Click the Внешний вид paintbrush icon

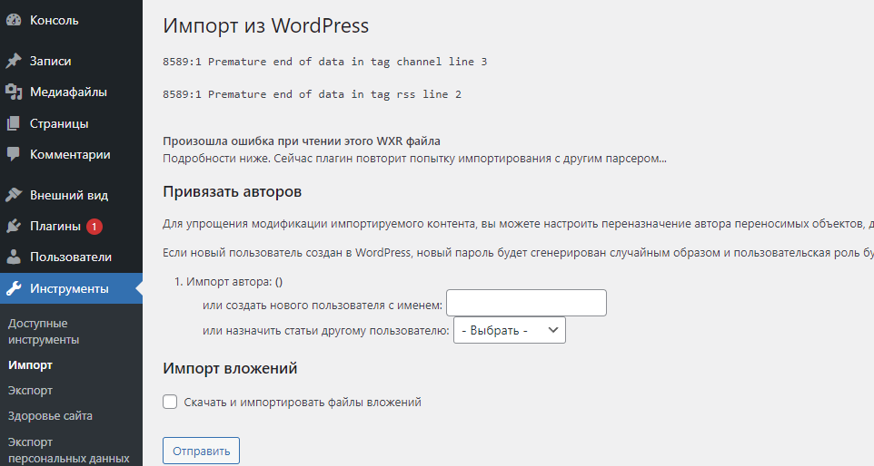click(x=14, y=195)
